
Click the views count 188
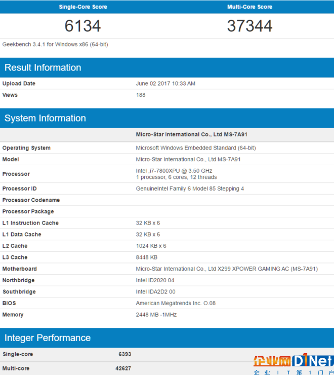(x=141, y=95)
